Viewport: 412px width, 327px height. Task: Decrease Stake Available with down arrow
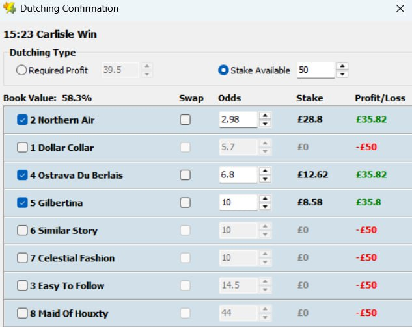point(342,73)
